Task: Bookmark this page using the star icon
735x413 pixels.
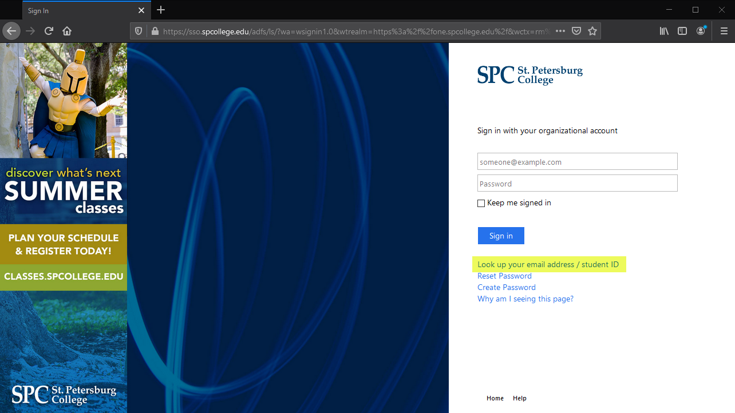Action: pyautogui.click(x=592, y=31)
